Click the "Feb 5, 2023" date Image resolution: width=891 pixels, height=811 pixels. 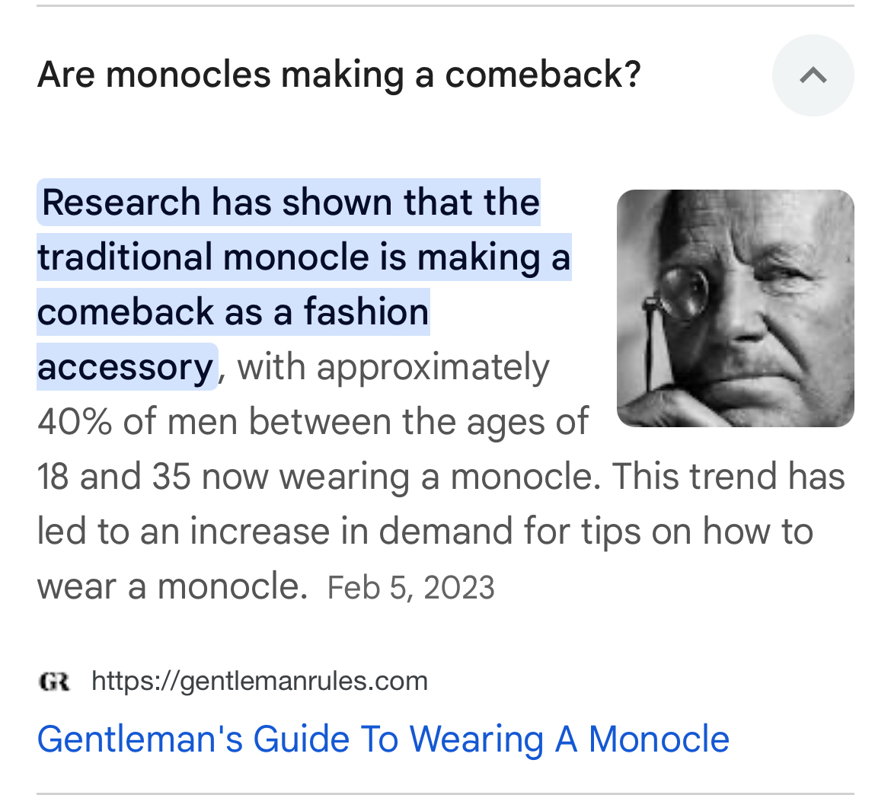pos(411,588)
